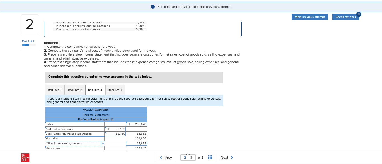
Task: Select the Required 2 tab
Action: pos(75,90)
